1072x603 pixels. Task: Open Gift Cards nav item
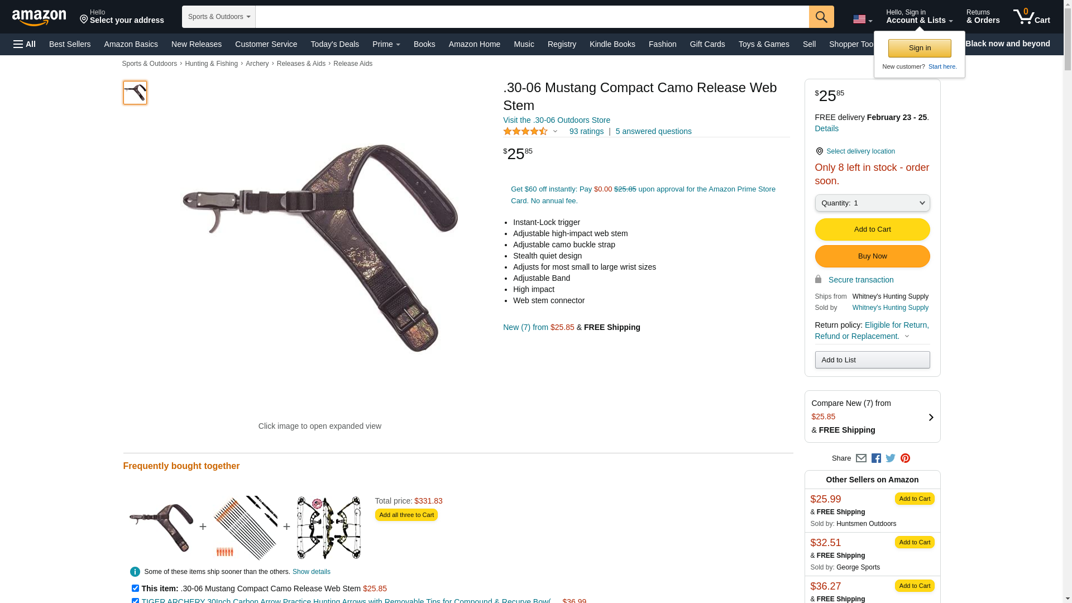(x=707, y=44)
